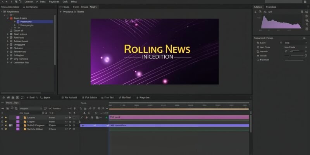This screenshot has width=310, height=155.
Task: Toggle the eye switch on the third timeline layer
Action: click(x=2, y=126)
